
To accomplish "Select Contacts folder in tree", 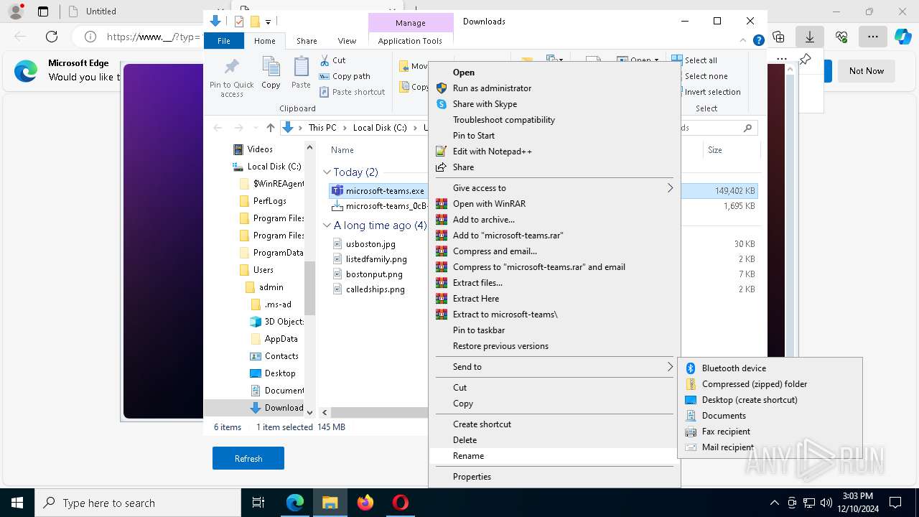I will pos(281,356).
